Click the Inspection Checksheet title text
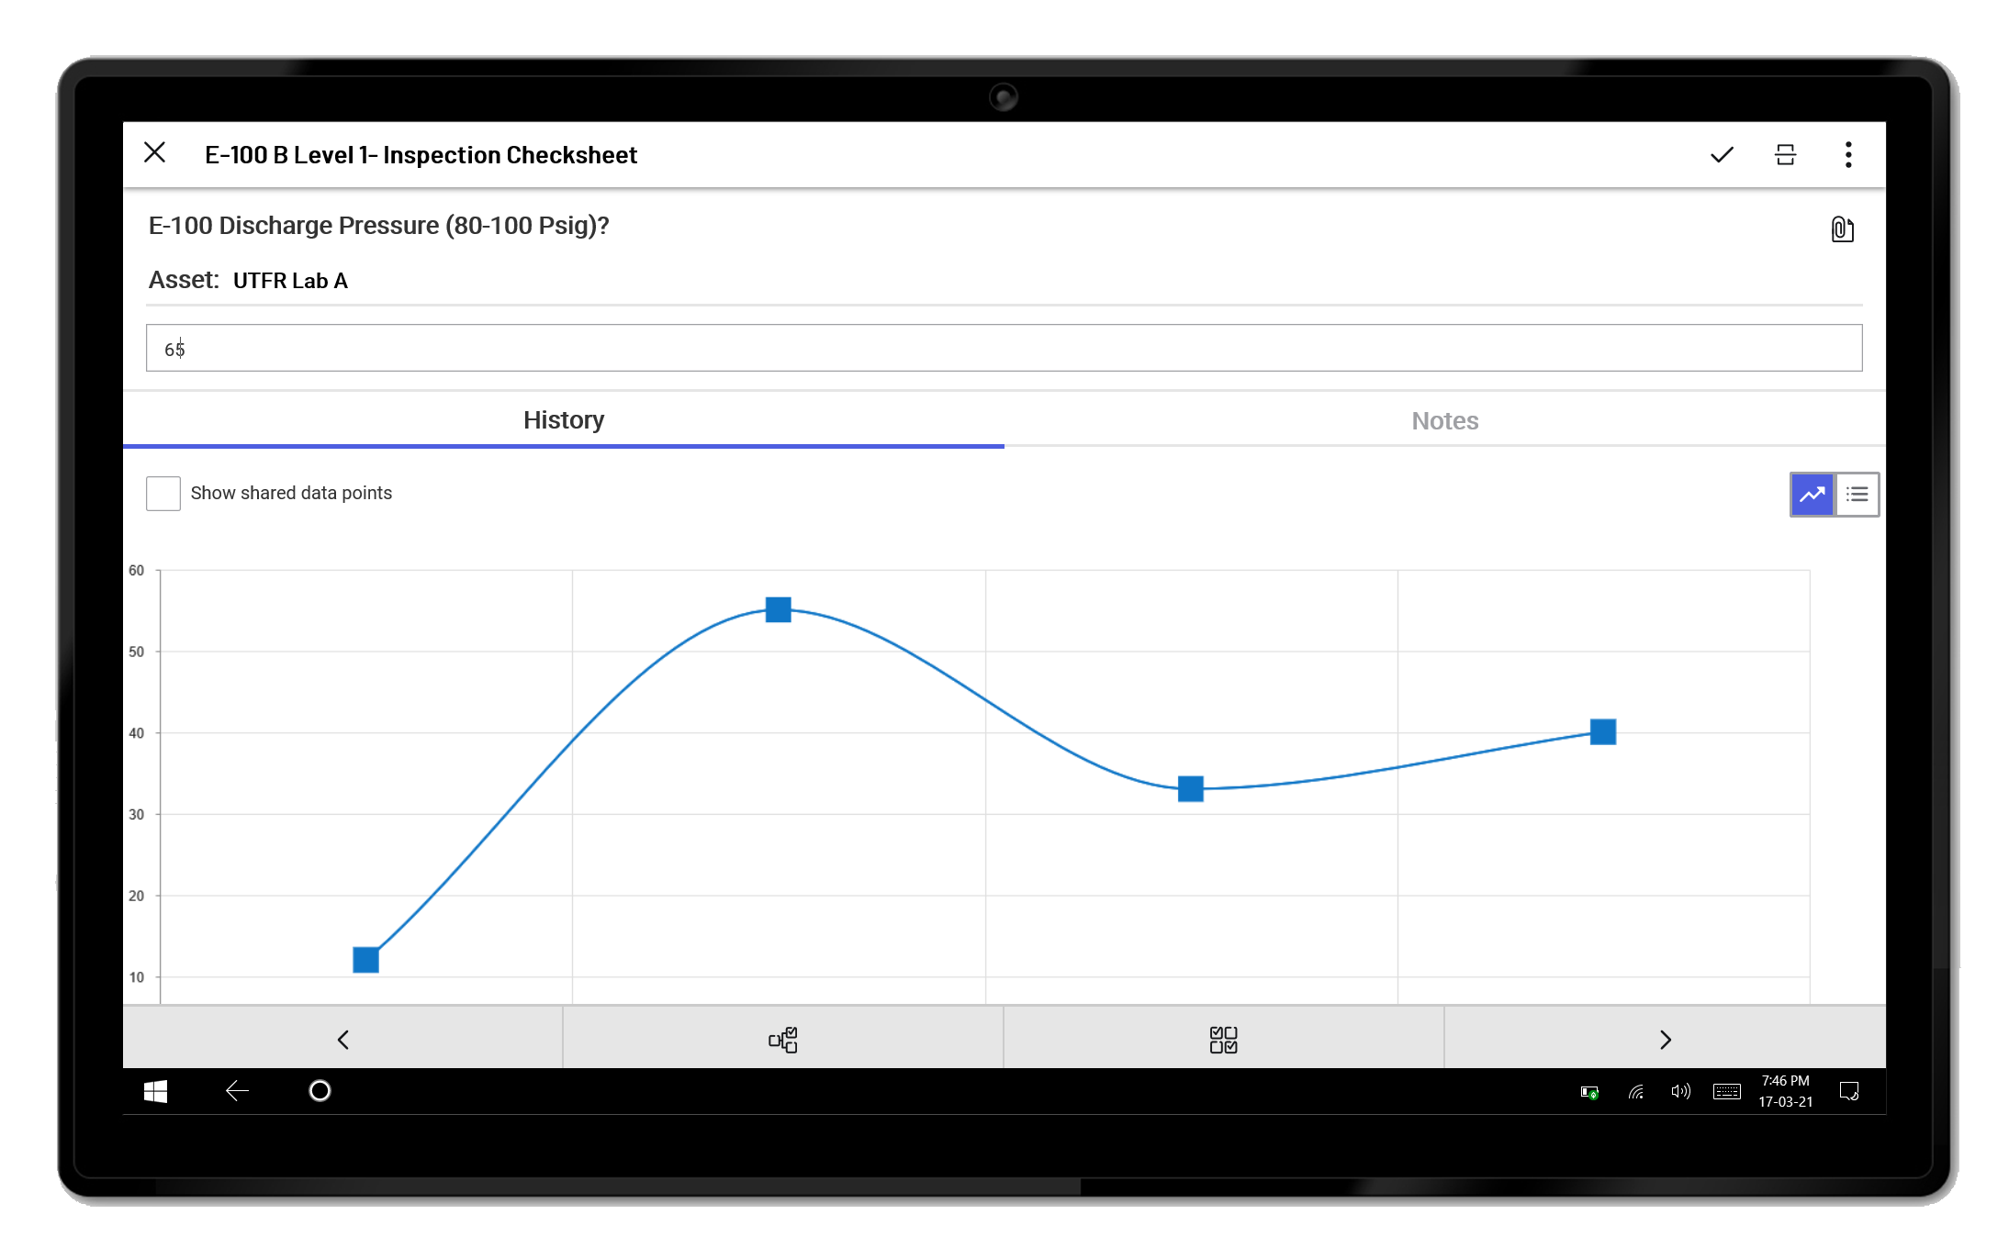 pyautogui.click(x=421, y=155)
